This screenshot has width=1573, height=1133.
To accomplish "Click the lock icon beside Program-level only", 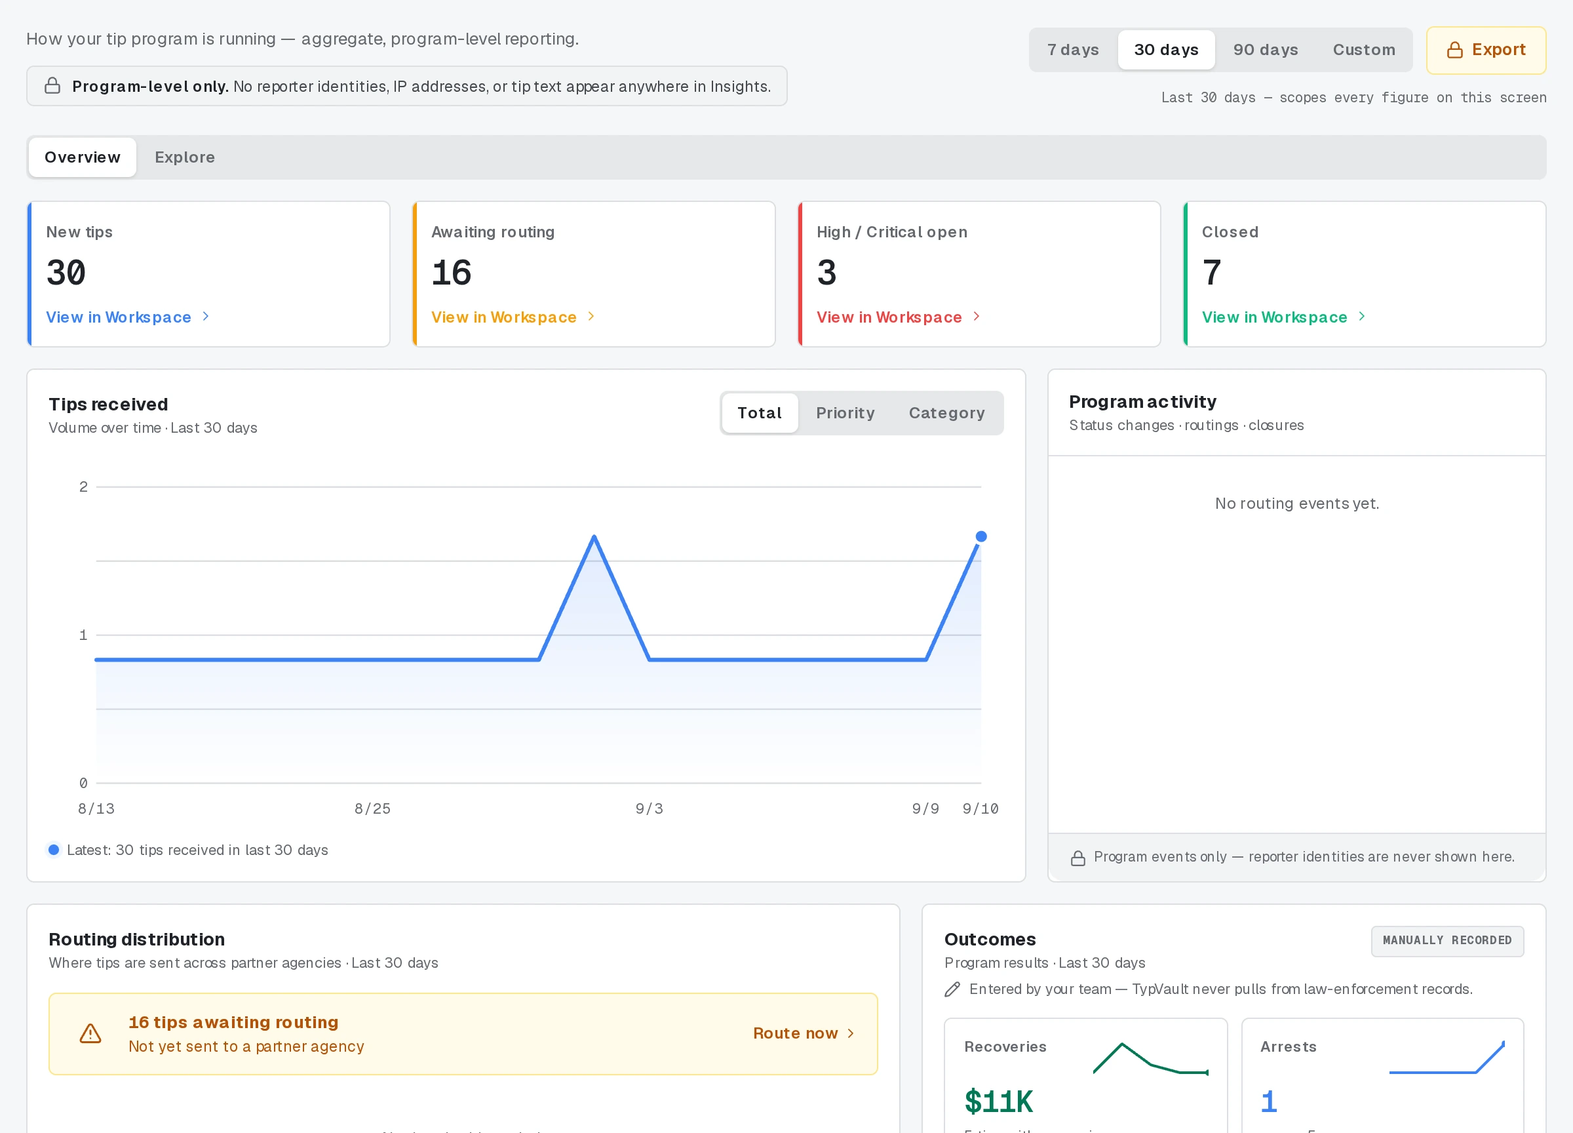I will [x=52, y=86].
